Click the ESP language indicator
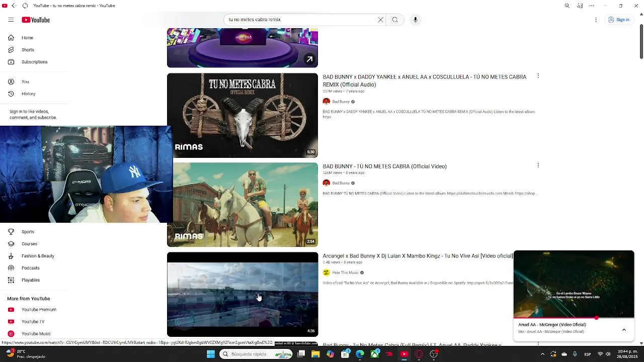The width and height of the screenshot is (644, 362). (587, 354)
